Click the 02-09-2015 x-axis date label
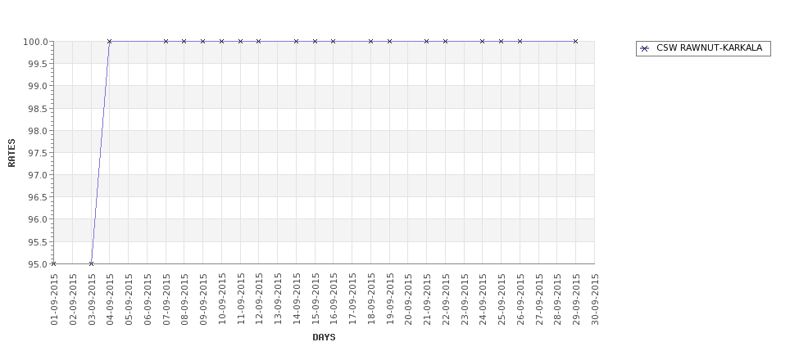799x351 pixels. [x=73, y=299]
